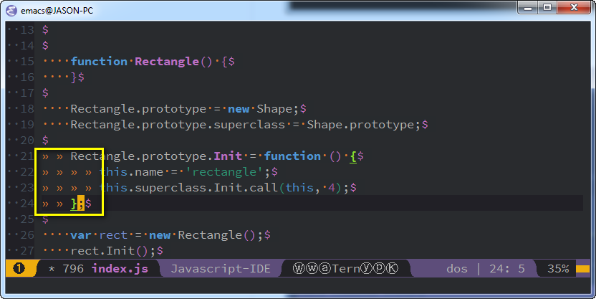Screen dimensions: 596x299
Task: Click the circled y minor-mode icon
Action: point(366,269)
